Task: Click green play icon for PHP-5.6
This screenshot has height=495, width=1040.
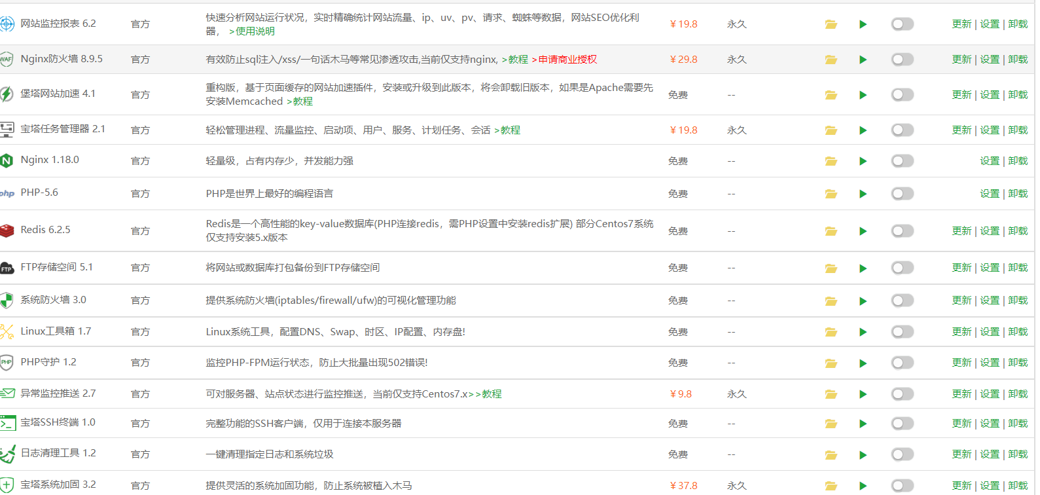Action: tap(863, 194)
